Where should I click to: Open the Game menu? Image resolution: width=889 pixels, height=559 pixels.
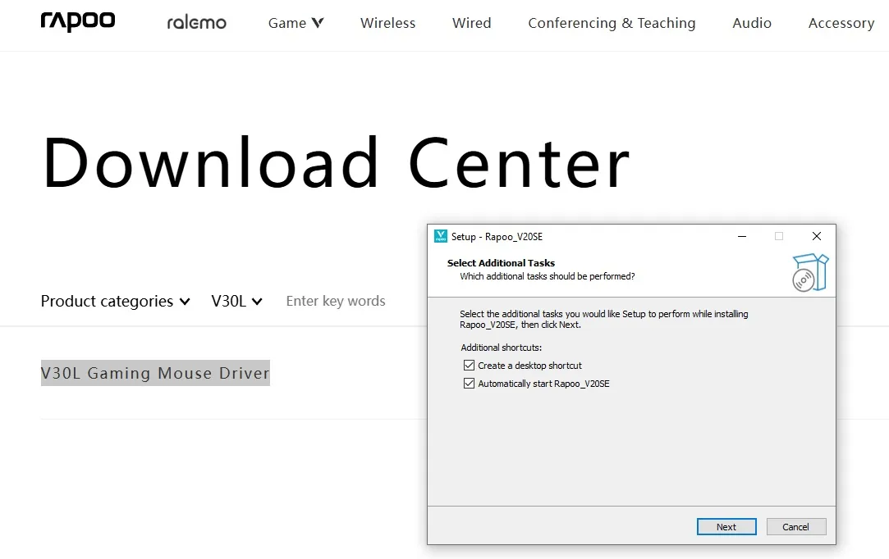click(x=296, y=23)
